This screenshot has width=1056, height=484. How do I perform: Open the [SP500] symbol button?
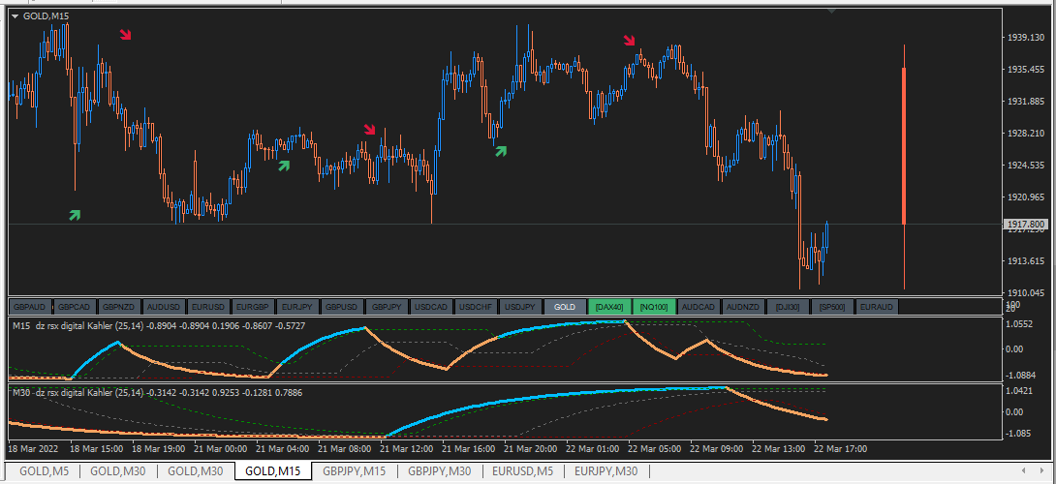click(832, 307)
